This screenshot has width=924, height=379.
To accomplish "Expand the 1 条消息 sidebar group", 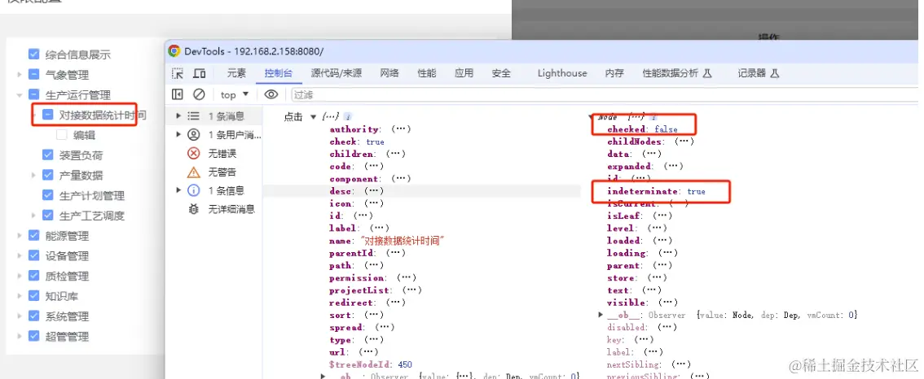I will [x=178, y=116].
